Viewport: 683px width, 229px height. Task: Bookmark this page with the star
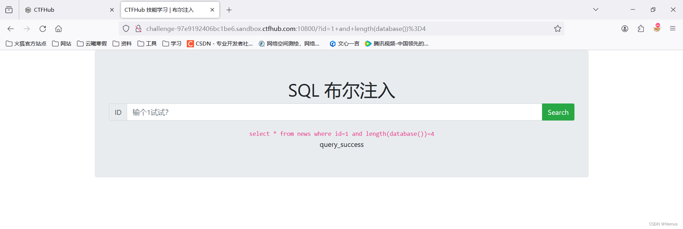pos(557,29)
